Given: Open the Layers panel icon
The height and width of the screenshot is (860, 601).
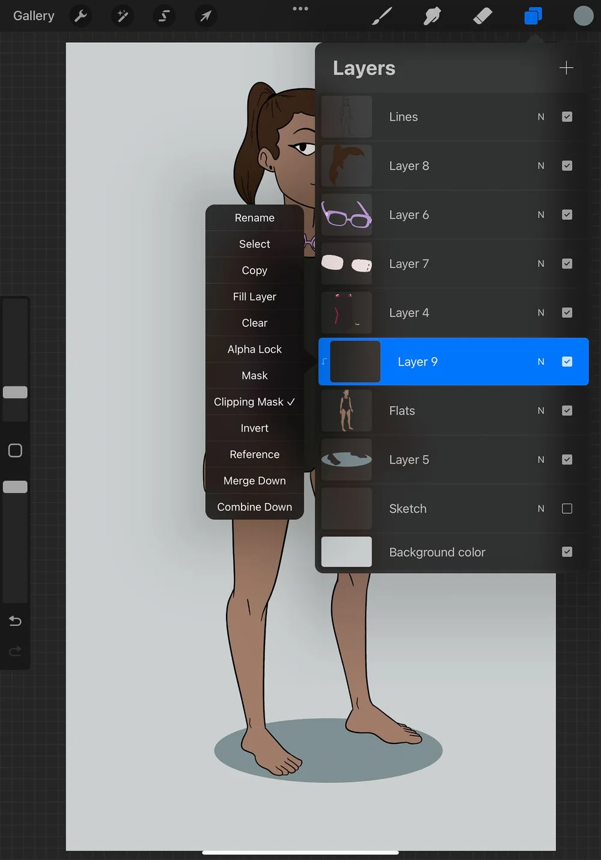Looking at the screenshot, I should pos(532,16).
